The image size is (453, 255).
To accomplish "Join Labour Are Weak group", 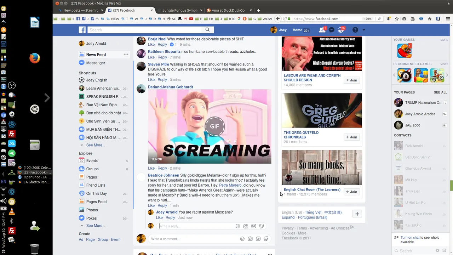I will point(351,80).
